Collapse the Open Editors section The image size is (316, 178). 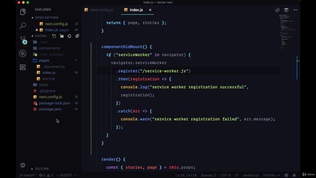coord(46,18)
